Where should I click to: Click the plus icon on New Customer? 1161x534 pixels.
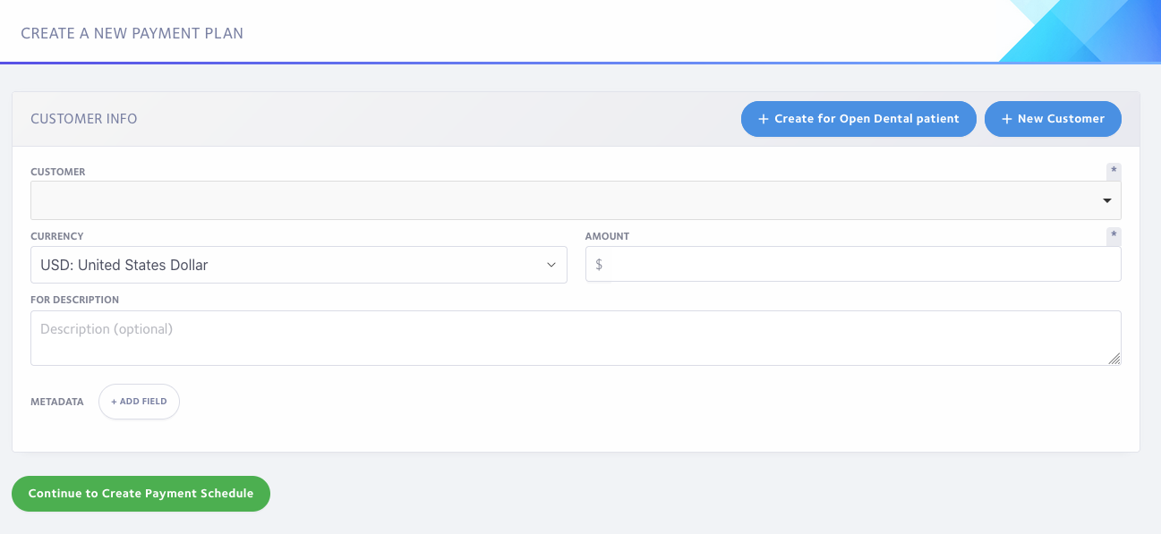click(1006, 119)
